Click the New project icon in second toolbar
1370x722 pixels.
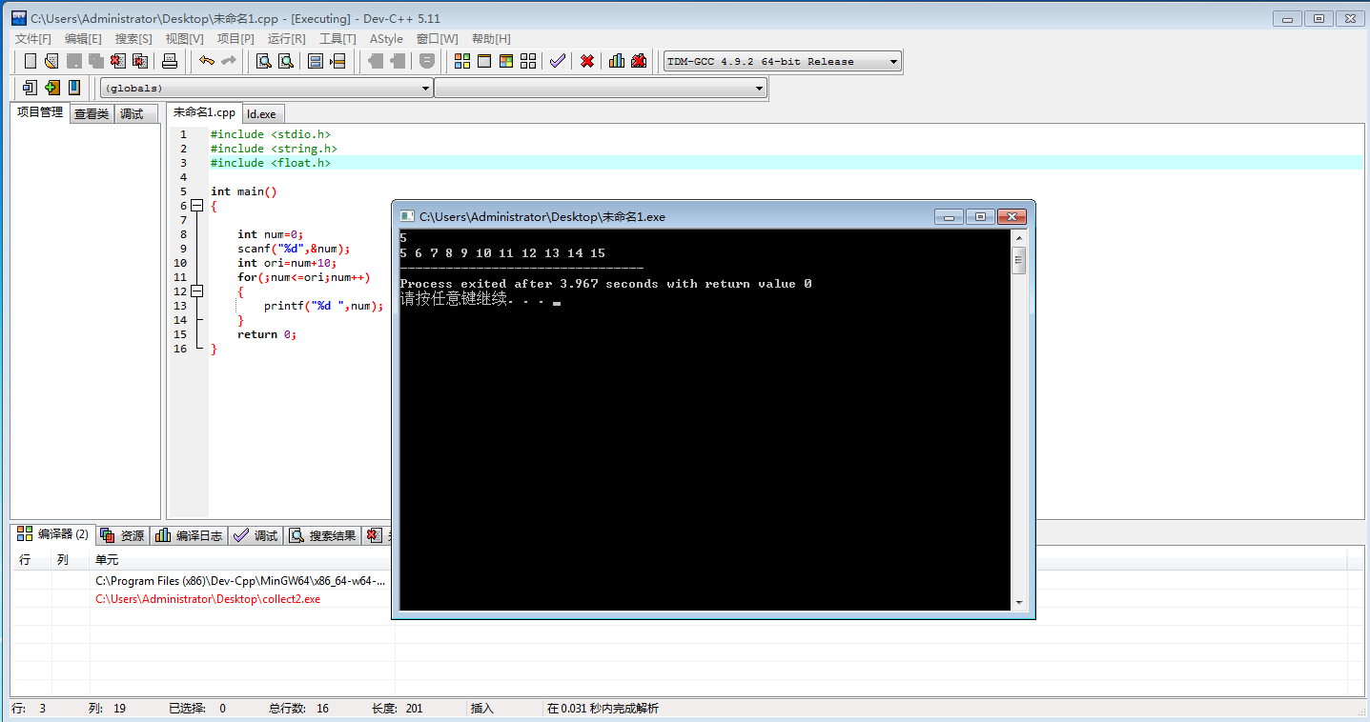click(30, 88)
